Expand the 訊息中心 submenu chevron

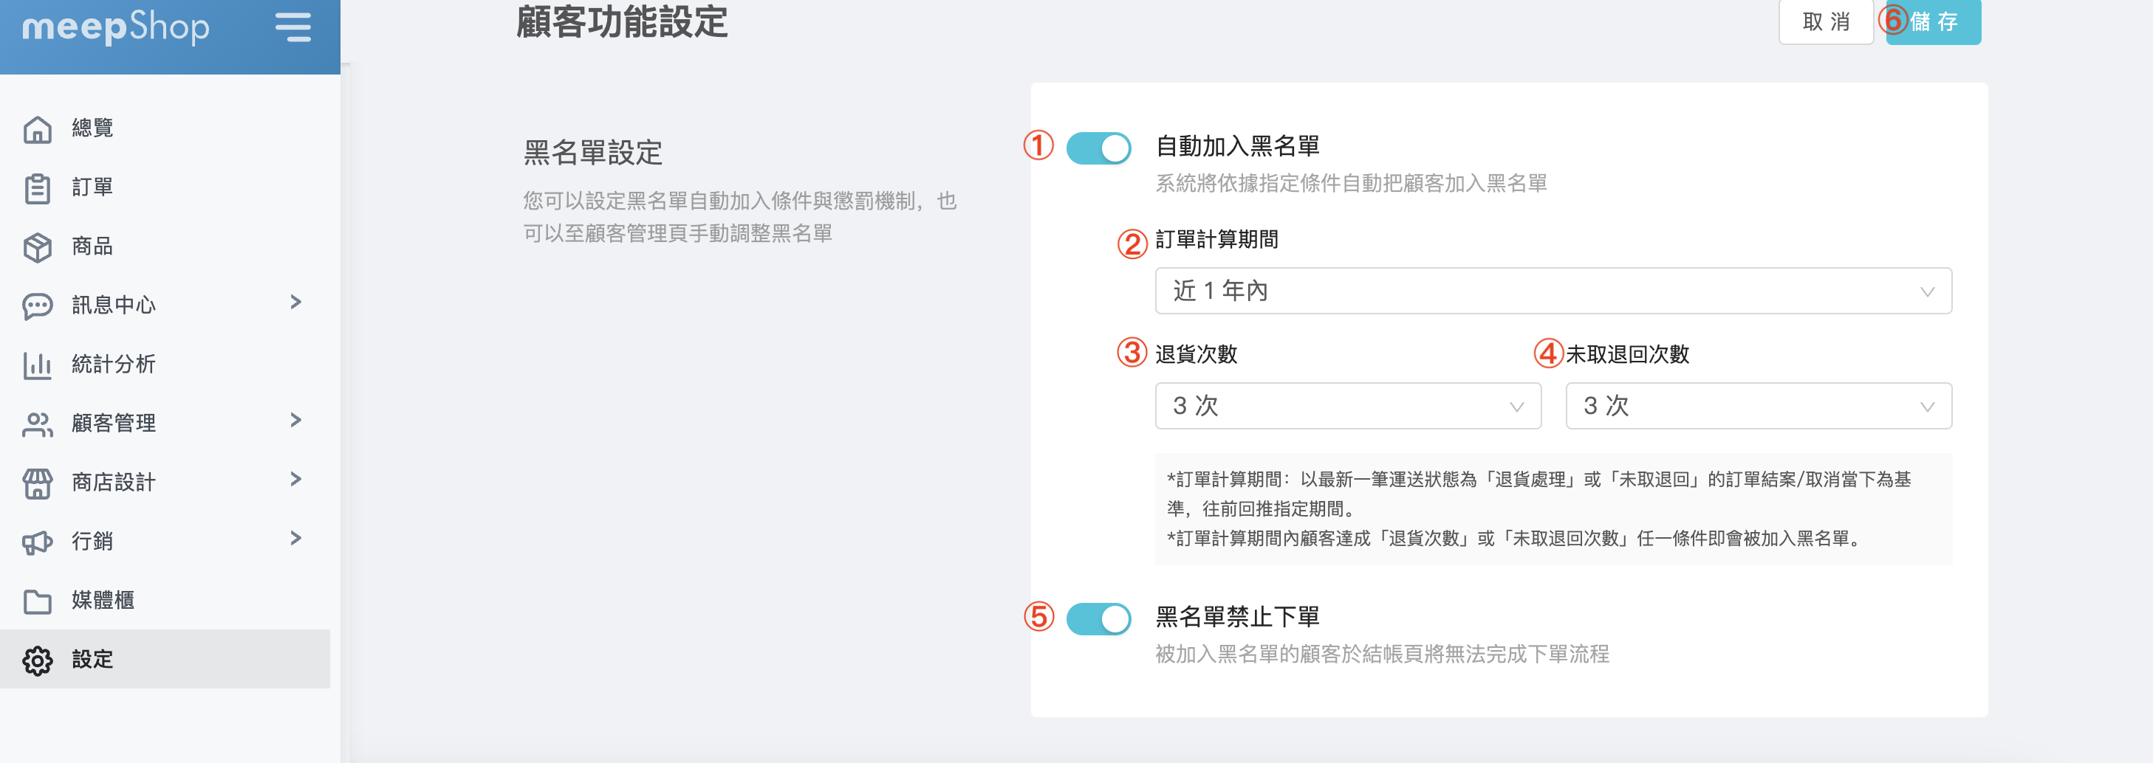tap(296, 303)
